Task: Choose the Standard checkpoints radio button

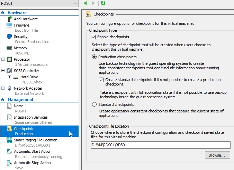Action: click(x=94, y=104)
